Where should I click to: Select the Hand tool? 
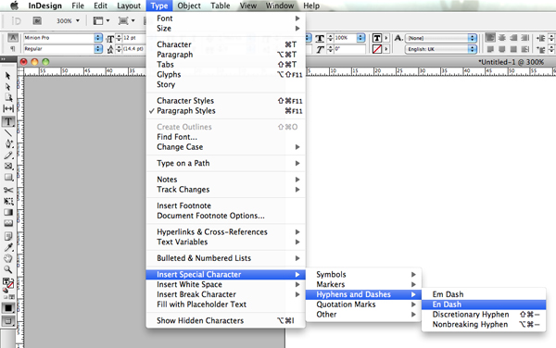(x=7, y=258)
